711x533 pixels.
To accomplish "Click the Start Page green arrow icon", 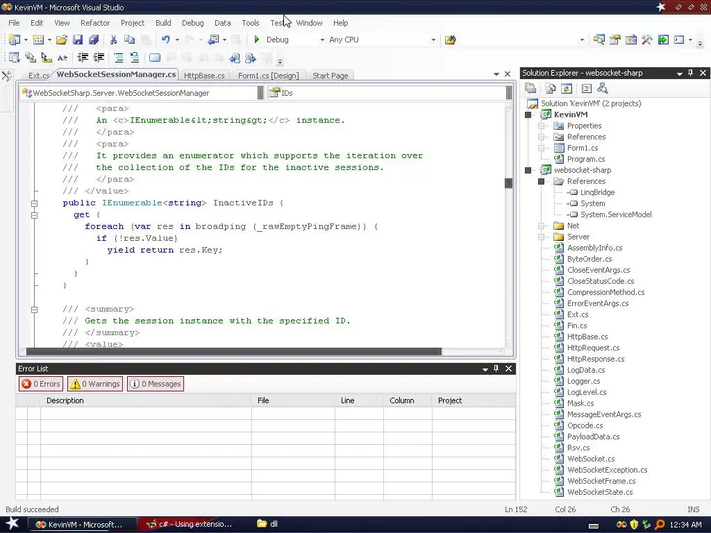I will [x=663, y=40].
